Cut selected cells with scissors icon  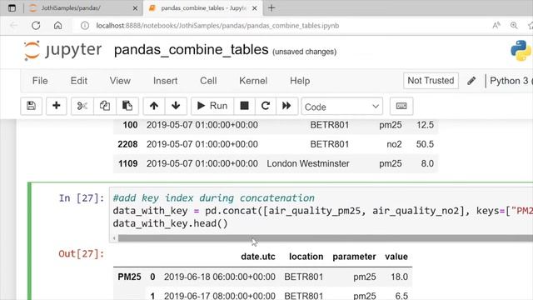coord(82,106)
